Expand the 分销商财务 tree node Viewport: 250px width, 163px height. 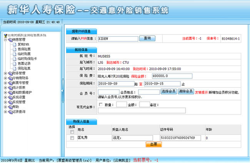coord(5,78)
